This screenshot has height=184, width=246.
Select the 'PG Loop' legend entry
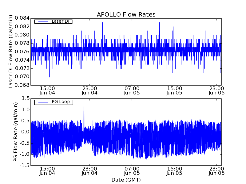tap(54, 102)
